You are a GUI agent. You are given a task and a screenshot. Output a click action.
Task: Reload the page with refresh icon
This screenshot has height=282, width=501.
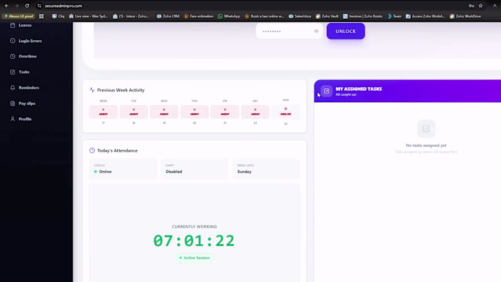pos(27,6)
